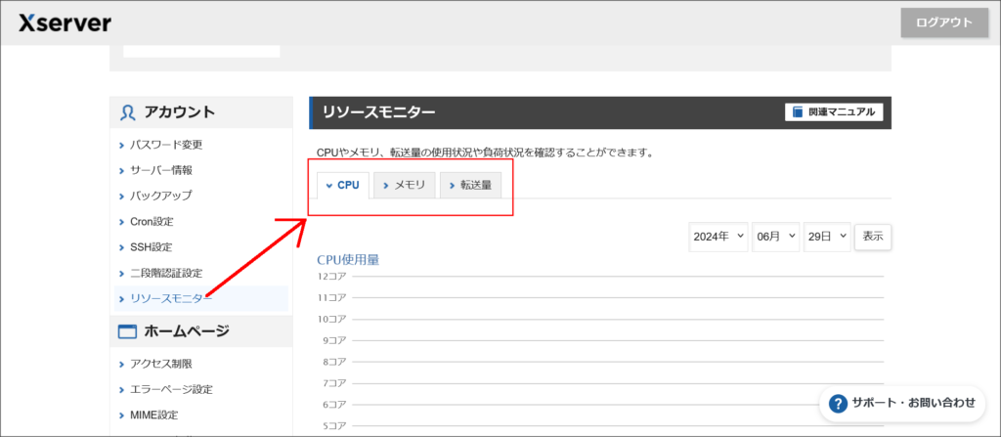The height and width of the screenshot is (437, 1001).
Task: Open the 29日 day dropdown
Action: point(827,237)
